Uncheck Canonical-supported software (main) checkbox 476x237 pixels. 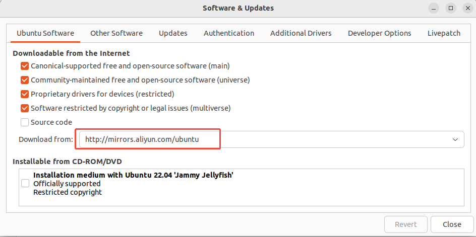(x=25, y=66)
